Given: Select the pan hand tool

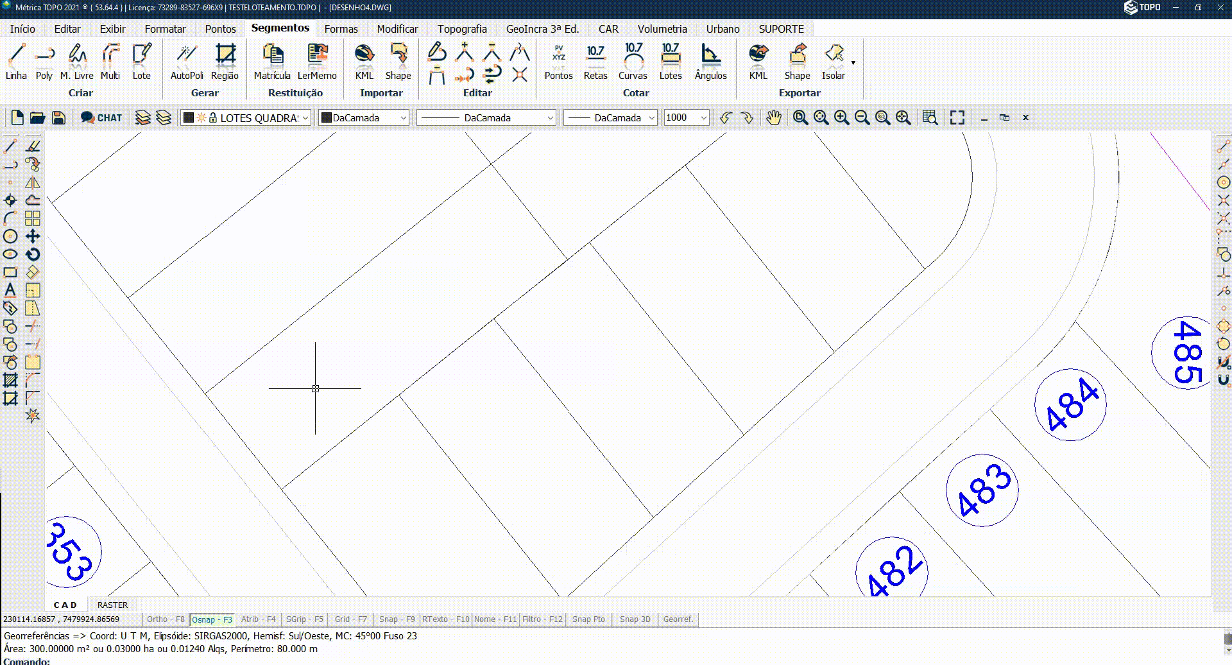Looking at the screenshot, I should 773,117.
